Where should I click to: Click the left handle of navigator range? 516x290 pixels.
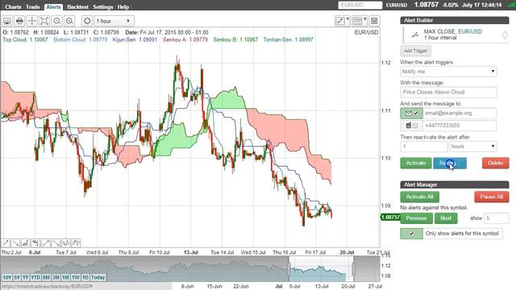(x=289, y=268)
